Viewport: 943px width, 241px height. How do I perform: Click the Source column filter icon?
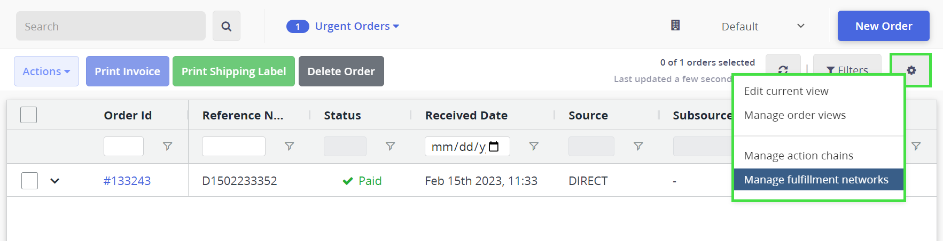638,146
